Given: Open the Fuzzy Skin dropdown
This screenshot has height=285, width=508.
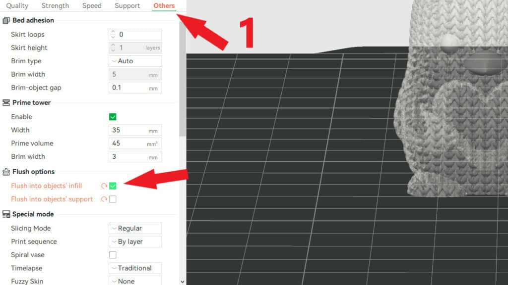Looking at the screenshot, I should point(135,280).
